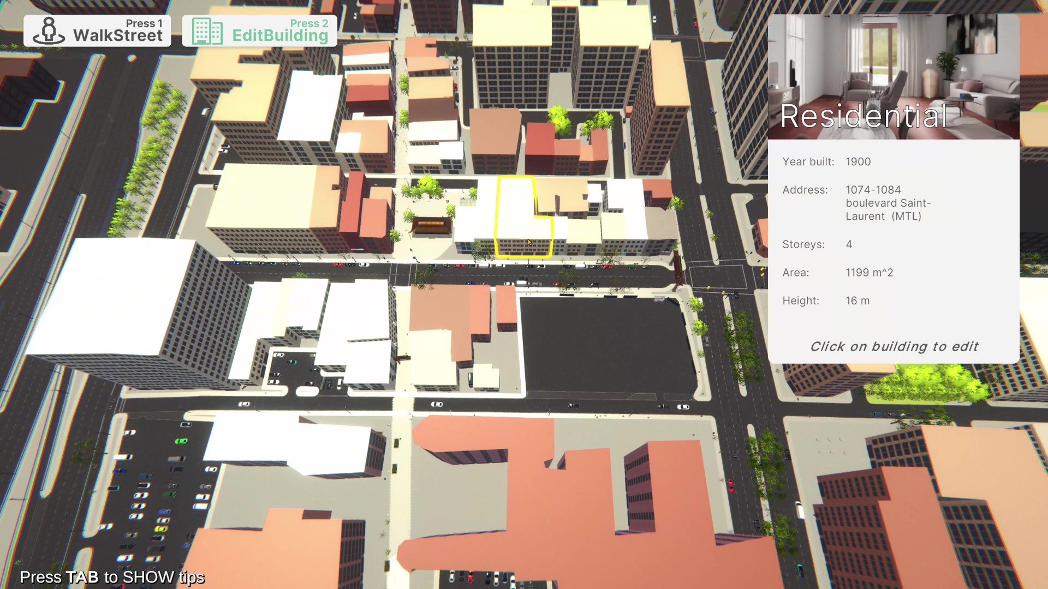Click the Press TAB to SHOW tips hint
The width and height of the screenshot is (1048, 589).
tap(112, 577)
